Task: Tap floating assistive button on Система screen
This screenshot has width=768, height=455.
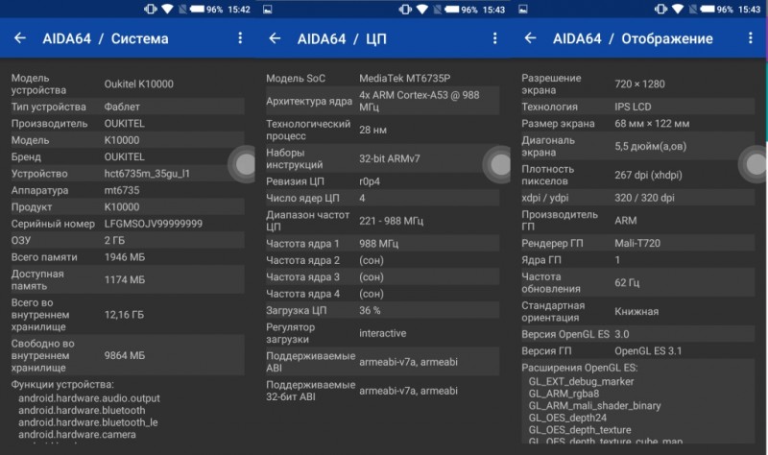Action: pos(242,164)
